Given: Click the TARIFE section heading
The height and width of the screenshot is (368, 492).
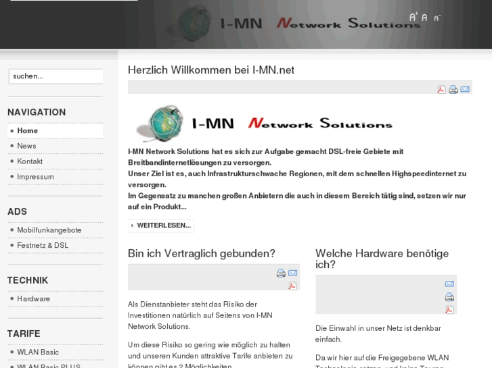Looking at the screenshot, I should point(24,334).
